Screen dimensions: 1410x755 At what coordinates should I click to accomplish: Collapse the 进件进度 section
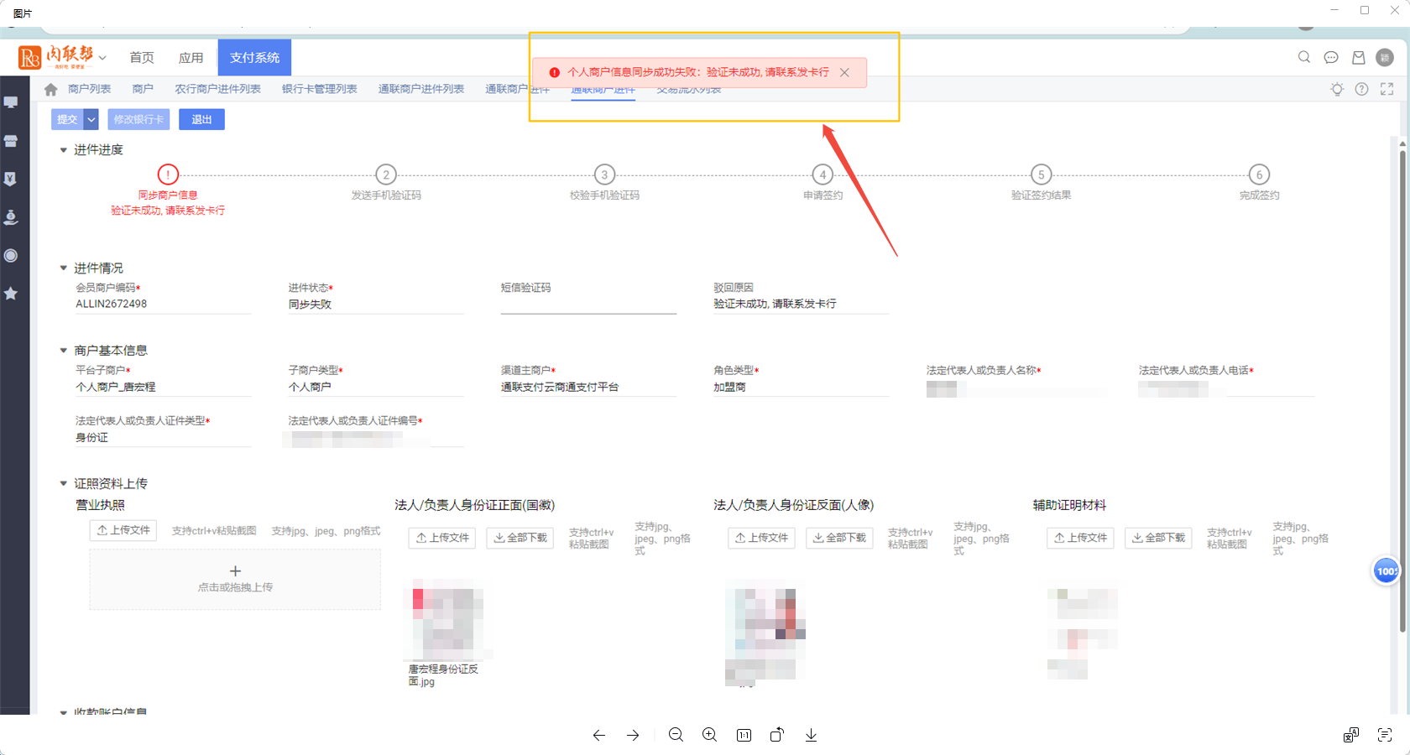click(63, 150)
